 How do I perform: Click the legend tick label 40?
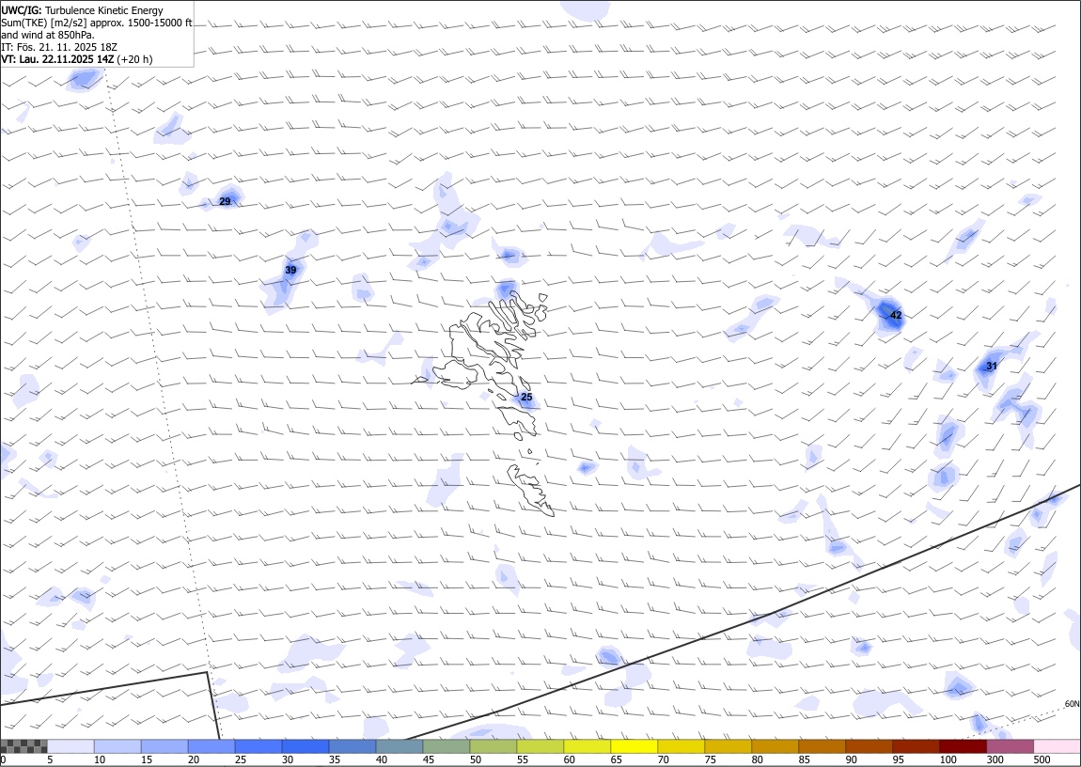(382, 759)
